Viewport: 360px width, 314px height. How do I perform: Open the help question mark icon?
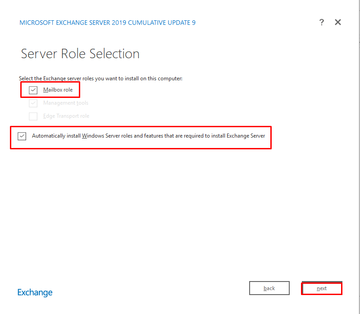tap(322, 22)
